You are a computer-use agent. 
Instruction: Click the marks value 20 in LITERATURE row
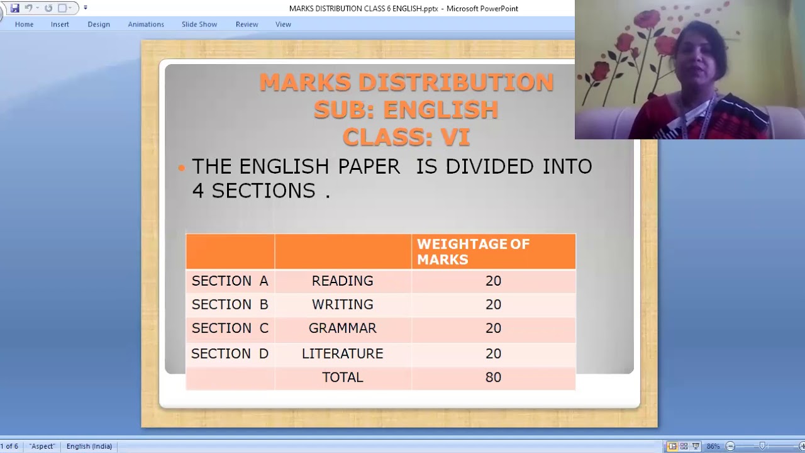click(493, 354)
